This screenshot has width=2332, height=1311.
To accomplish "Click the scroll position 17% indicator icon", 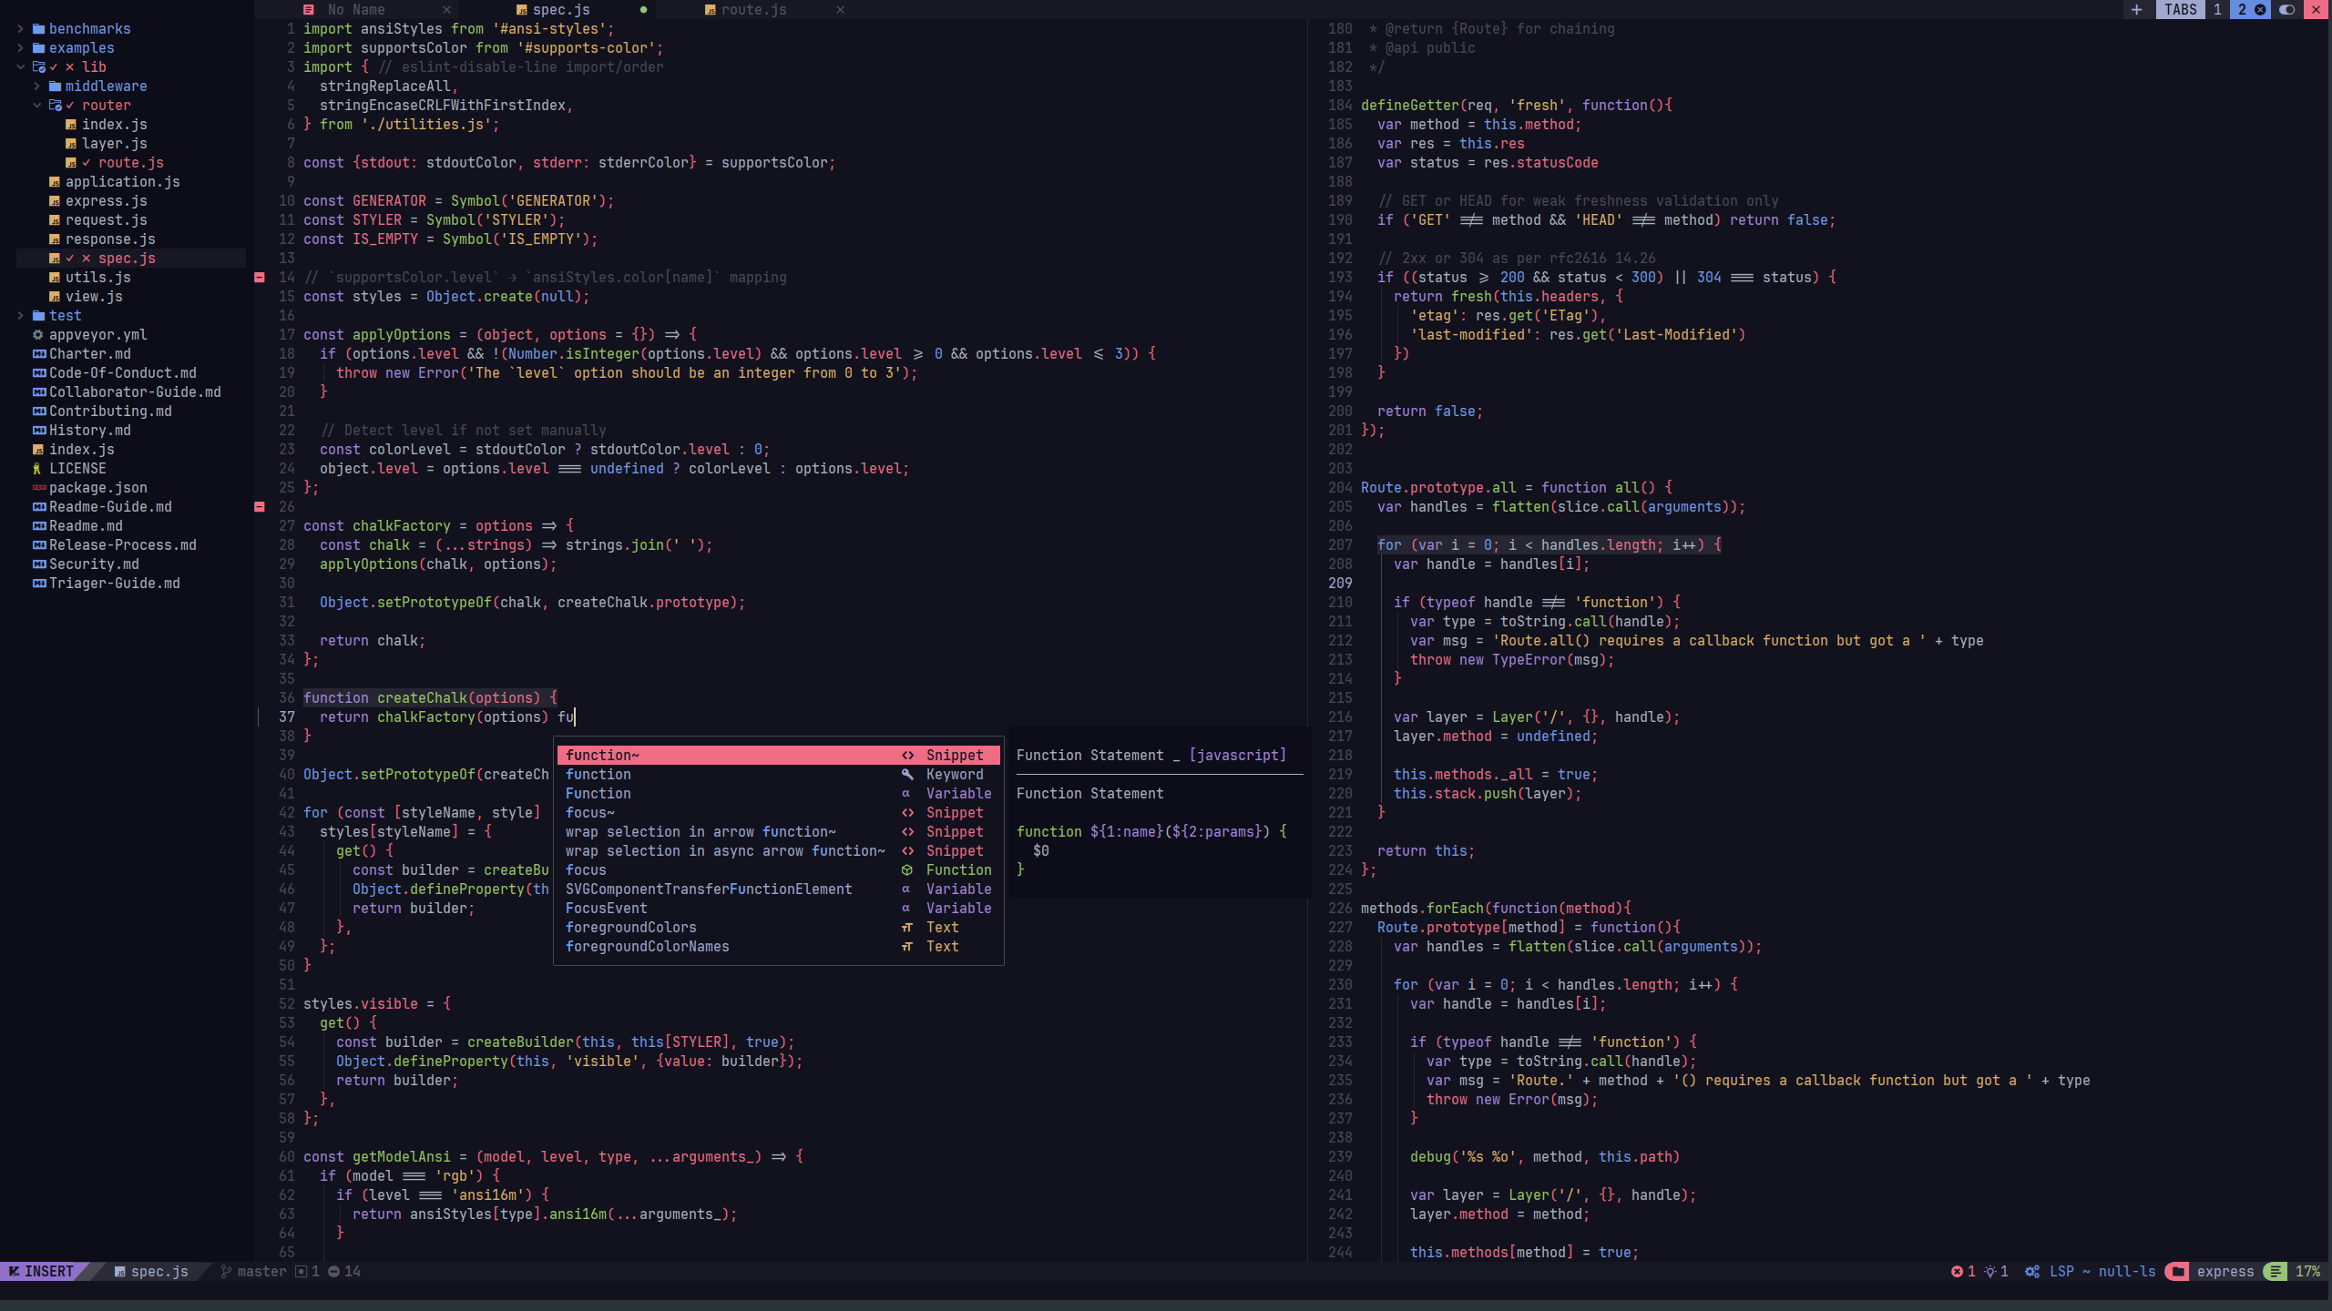I will click(x=2276, y=1272).
